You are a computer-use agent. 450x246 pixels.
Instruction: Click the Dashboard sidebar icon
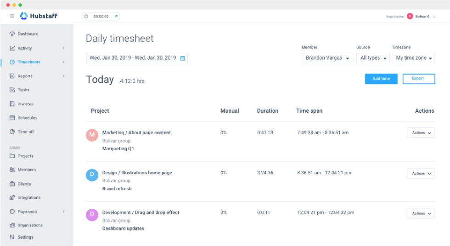(x=12, y=34)
